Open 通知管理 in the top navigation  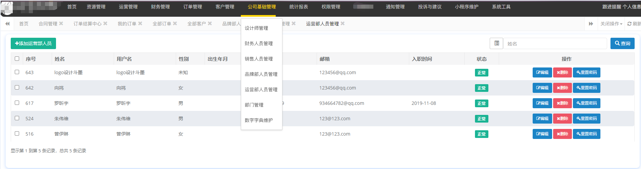(x=395, y=7)
